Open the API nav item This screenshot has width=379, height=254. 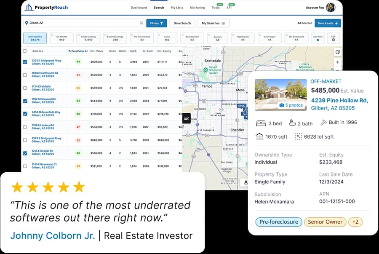click(229, 8)
